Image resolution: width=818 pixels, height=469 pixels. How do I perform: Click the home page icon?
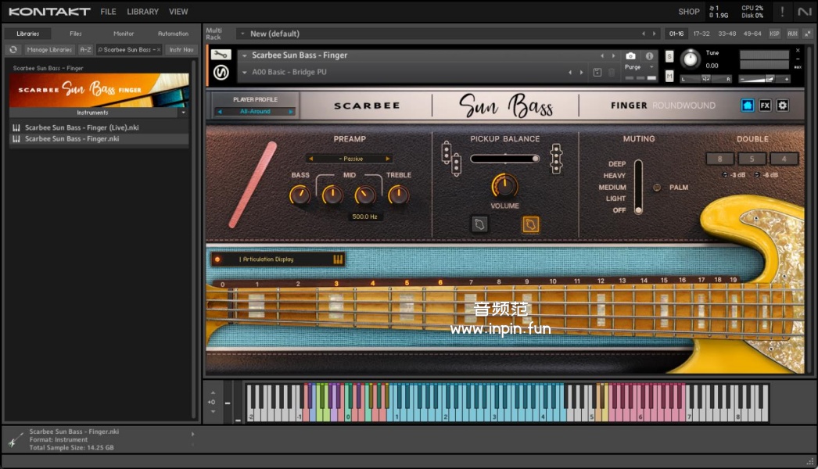[x=748, y=106]
